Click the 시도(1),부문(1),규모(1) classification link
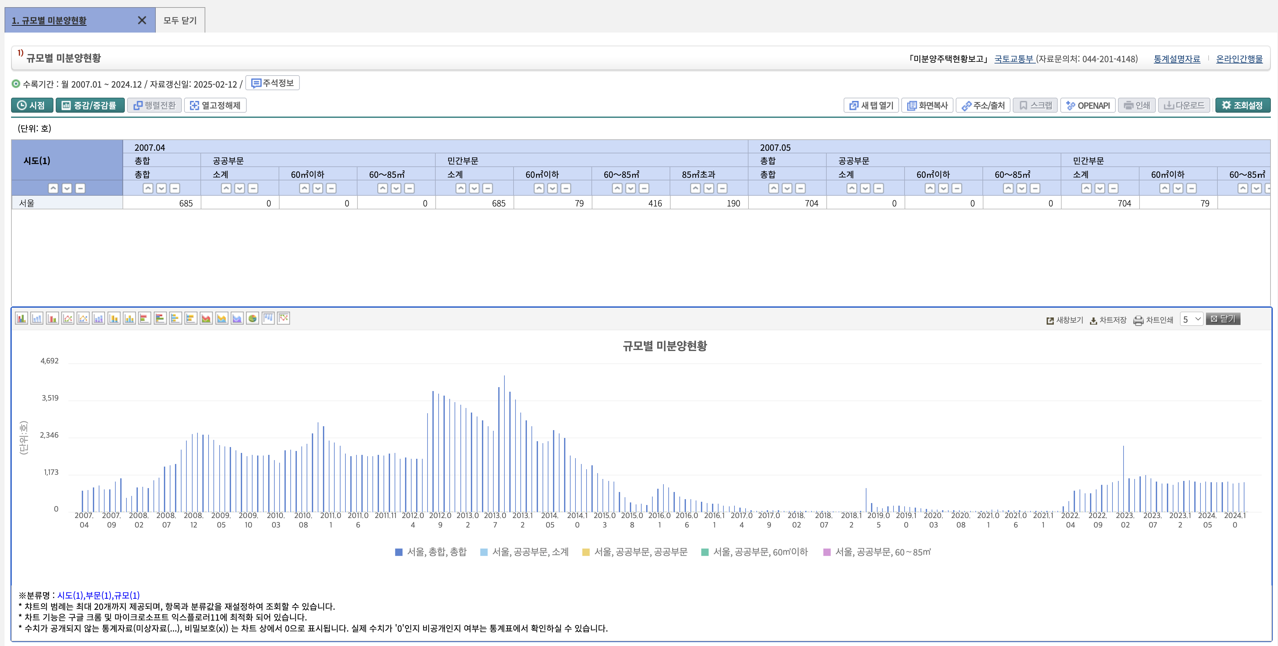Screen dimensions: 1278x646 point(98,595)
